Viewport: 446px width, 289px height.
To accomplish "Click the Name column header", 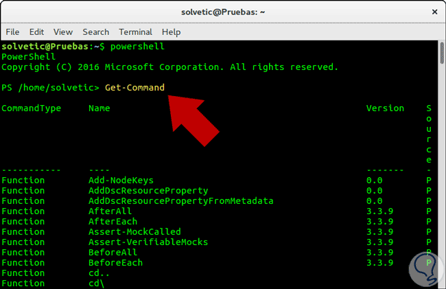I will pos(99,108).
